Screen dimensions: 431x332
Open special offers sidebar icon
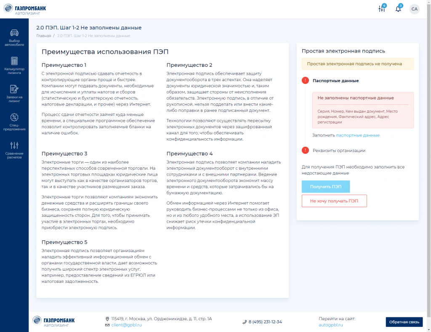[x=14, y=122]
